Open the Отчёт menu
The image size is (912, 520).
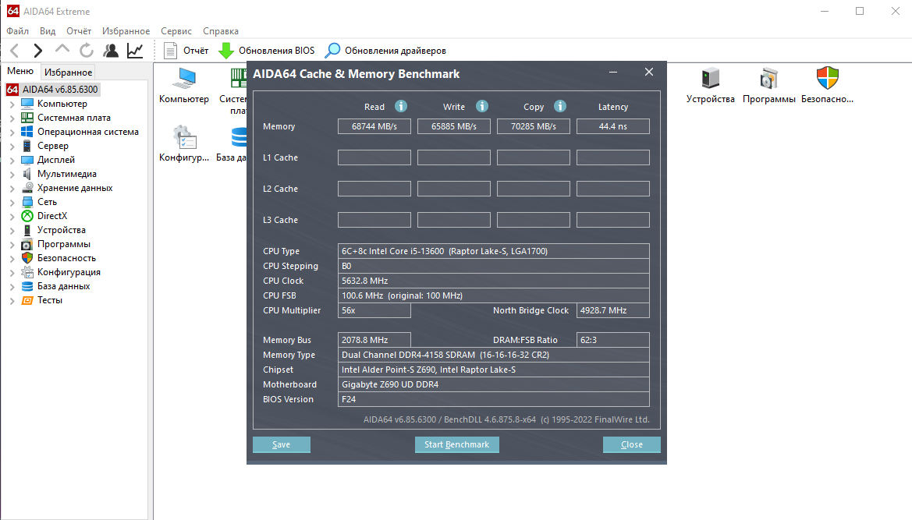tap(79, 30)
